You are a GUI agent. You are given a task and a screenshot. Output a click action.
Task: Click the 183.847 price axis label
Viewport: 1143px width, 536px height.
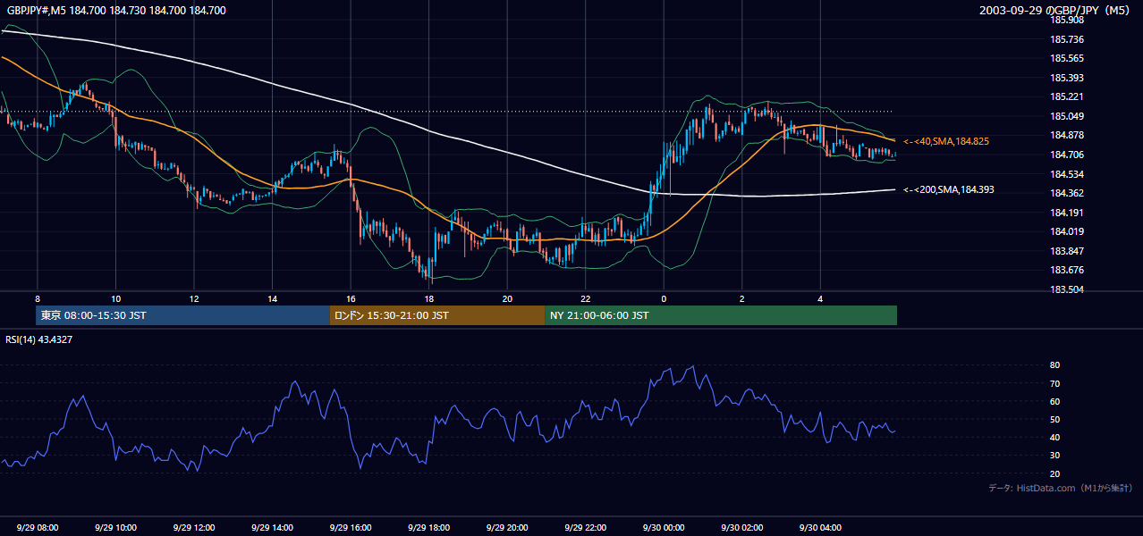click(1066, 251)
